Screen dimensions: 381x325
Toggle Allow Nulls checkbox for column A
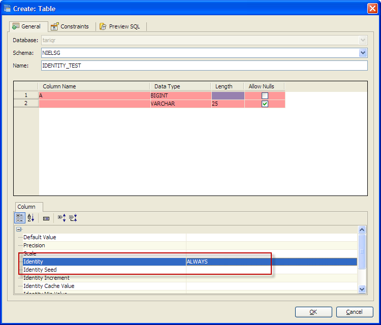[265, 95]
